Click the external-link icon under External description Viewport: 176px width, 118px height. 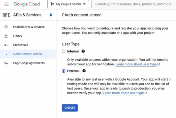(146, 93)
